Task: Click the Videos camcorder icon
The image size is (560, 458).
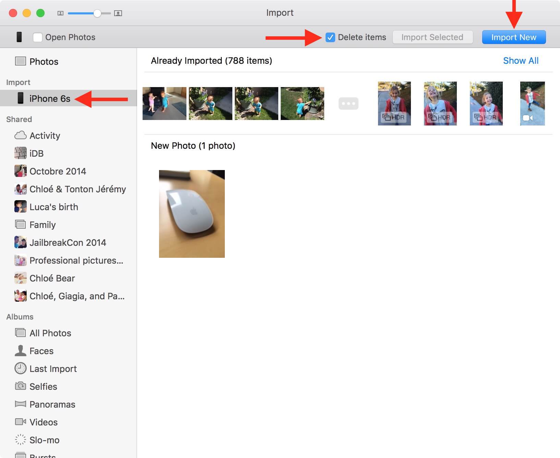Action: pos(21,422)
